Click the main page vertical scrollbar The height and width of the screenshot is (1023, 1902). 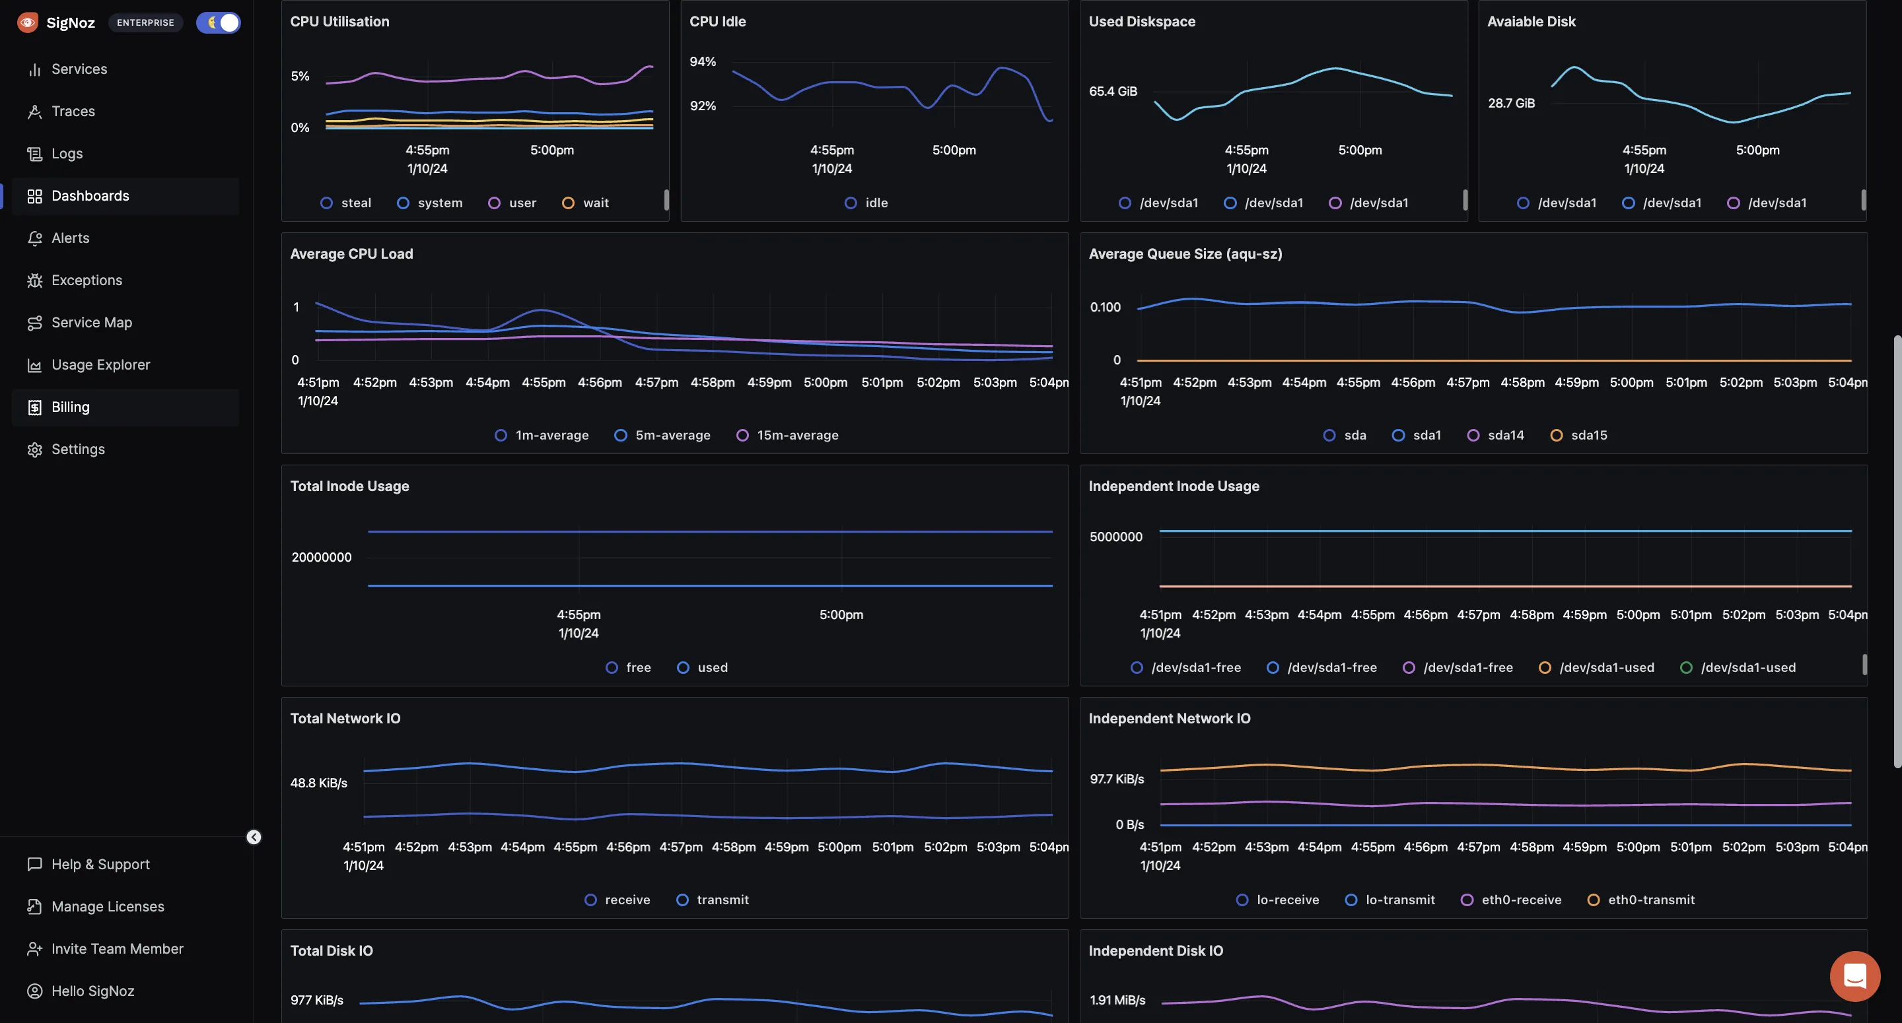(1897, 552)
